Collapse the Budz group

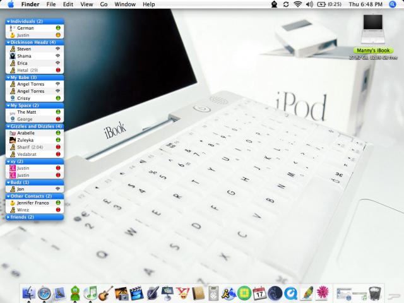8,182
